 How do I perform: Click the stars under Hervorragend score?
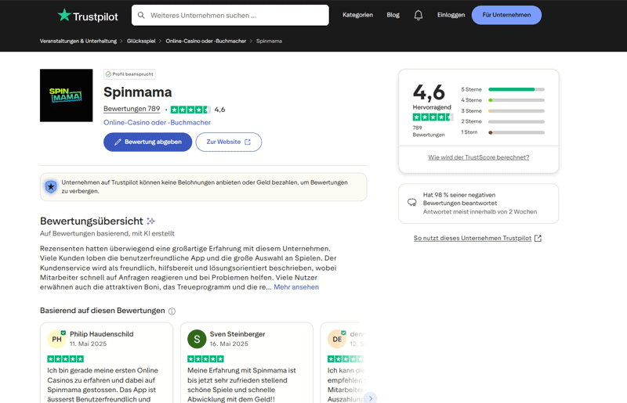(433, 117)
